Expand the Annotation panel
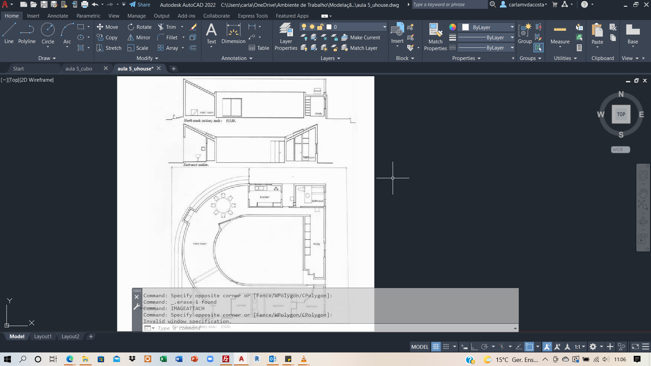This screenshot has height=366, width=651. [237, 58]
